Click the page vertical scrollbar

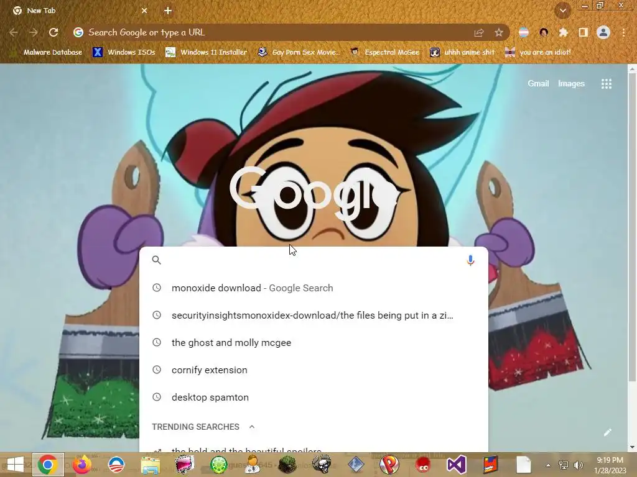(x=632, y=227)
